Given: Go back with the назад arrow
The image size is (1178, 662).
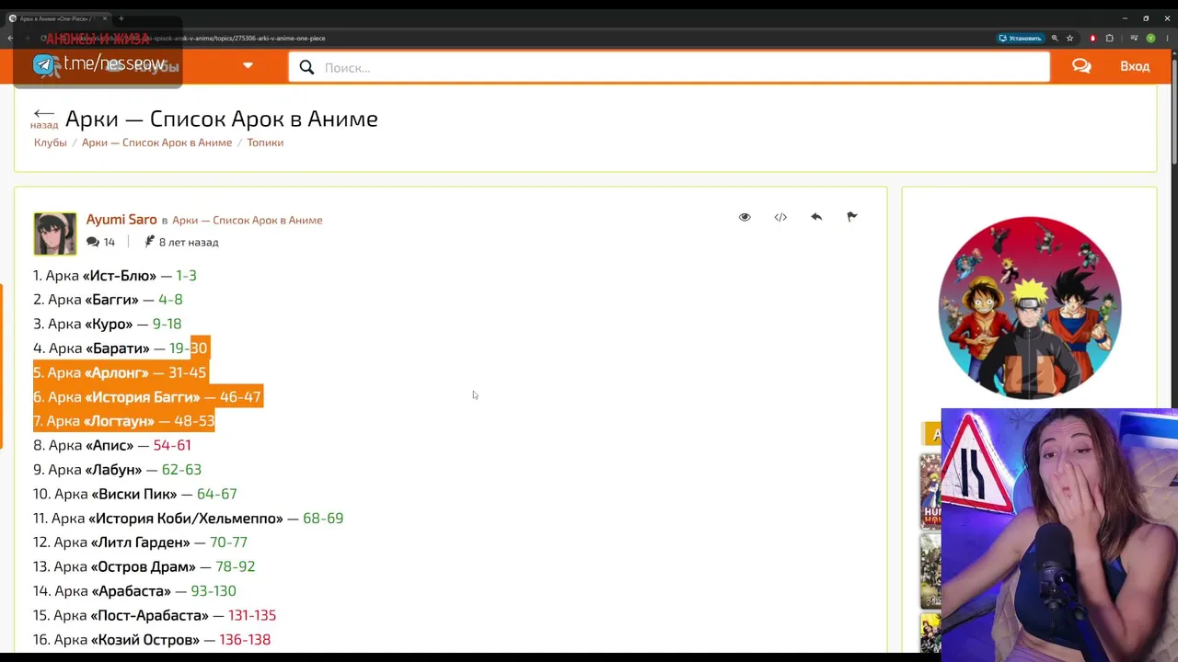Looking at the screenshot, I should (43, 118).
